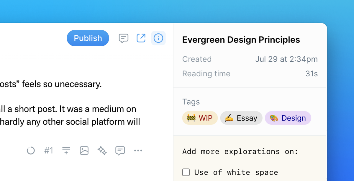Open post in new window icon
Screen dimensions: 354x181
pyautogui.click(x=141, y=38)
